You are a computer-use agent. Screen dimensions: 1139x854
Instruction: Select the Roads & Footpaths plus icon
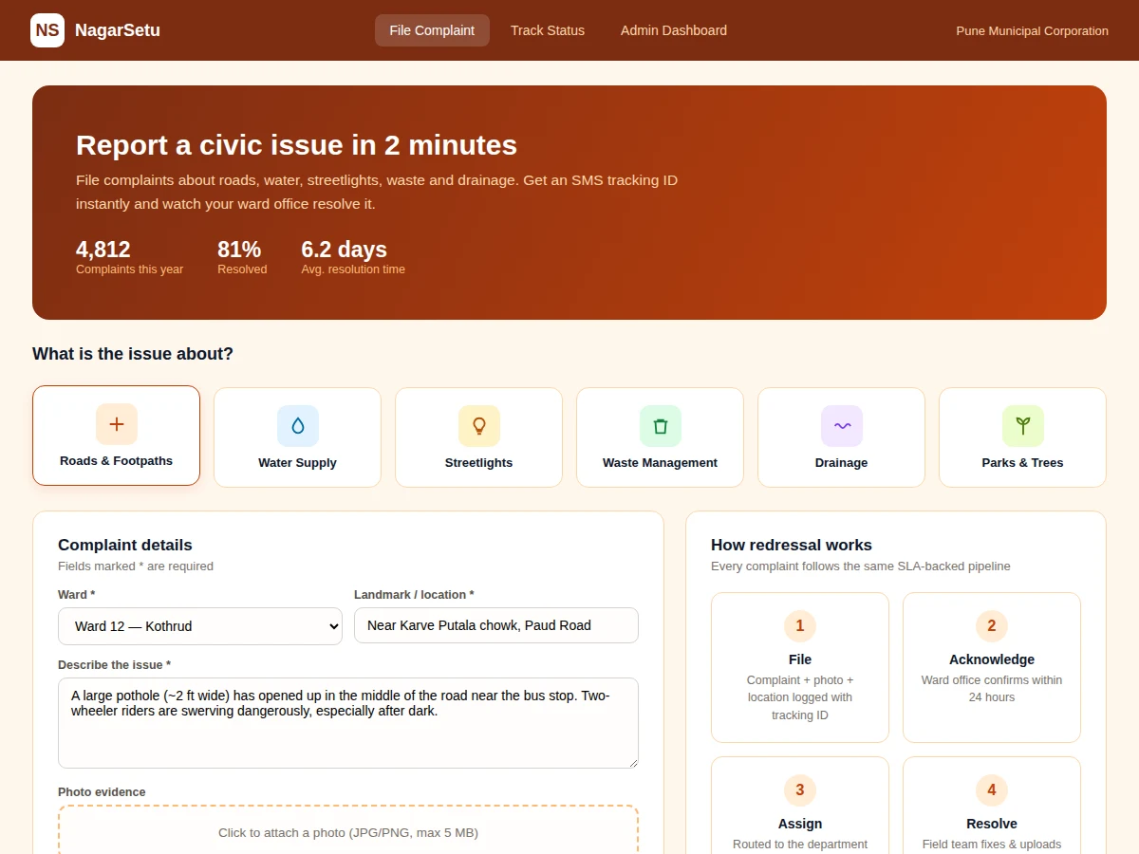point(117,424)
